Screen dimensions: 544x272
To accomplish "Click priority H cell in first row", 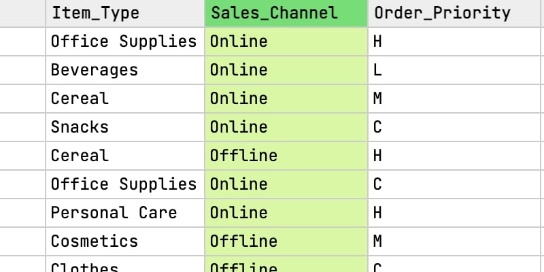I will pos(454,41).
